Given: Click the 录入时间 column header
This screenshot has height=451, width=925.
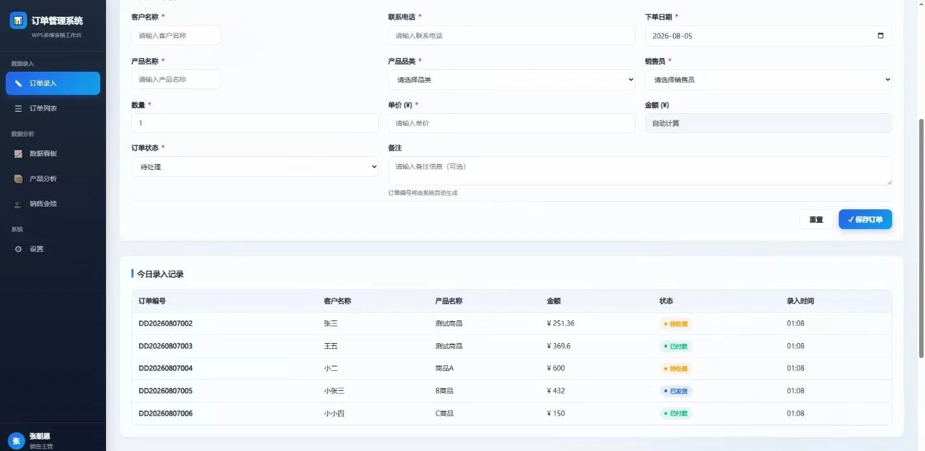Looking at the screenshot, I should coord(800,301).
